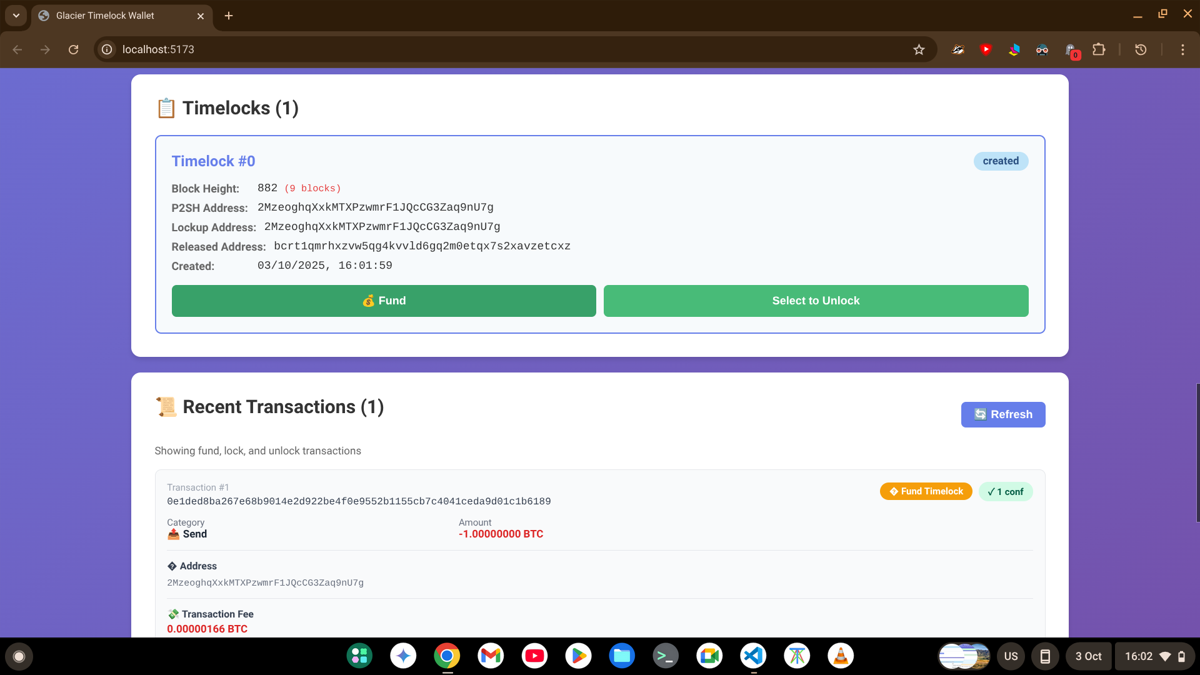Launch VS Code from the shelf
Screen dimensions: 1200x675
click(753, 656)
